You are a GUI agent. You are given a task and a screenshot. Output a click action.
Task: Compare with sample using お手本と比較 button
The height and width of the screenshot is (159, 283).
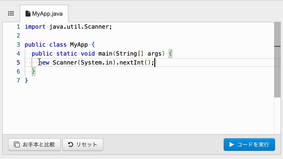(x=34, y=144)
